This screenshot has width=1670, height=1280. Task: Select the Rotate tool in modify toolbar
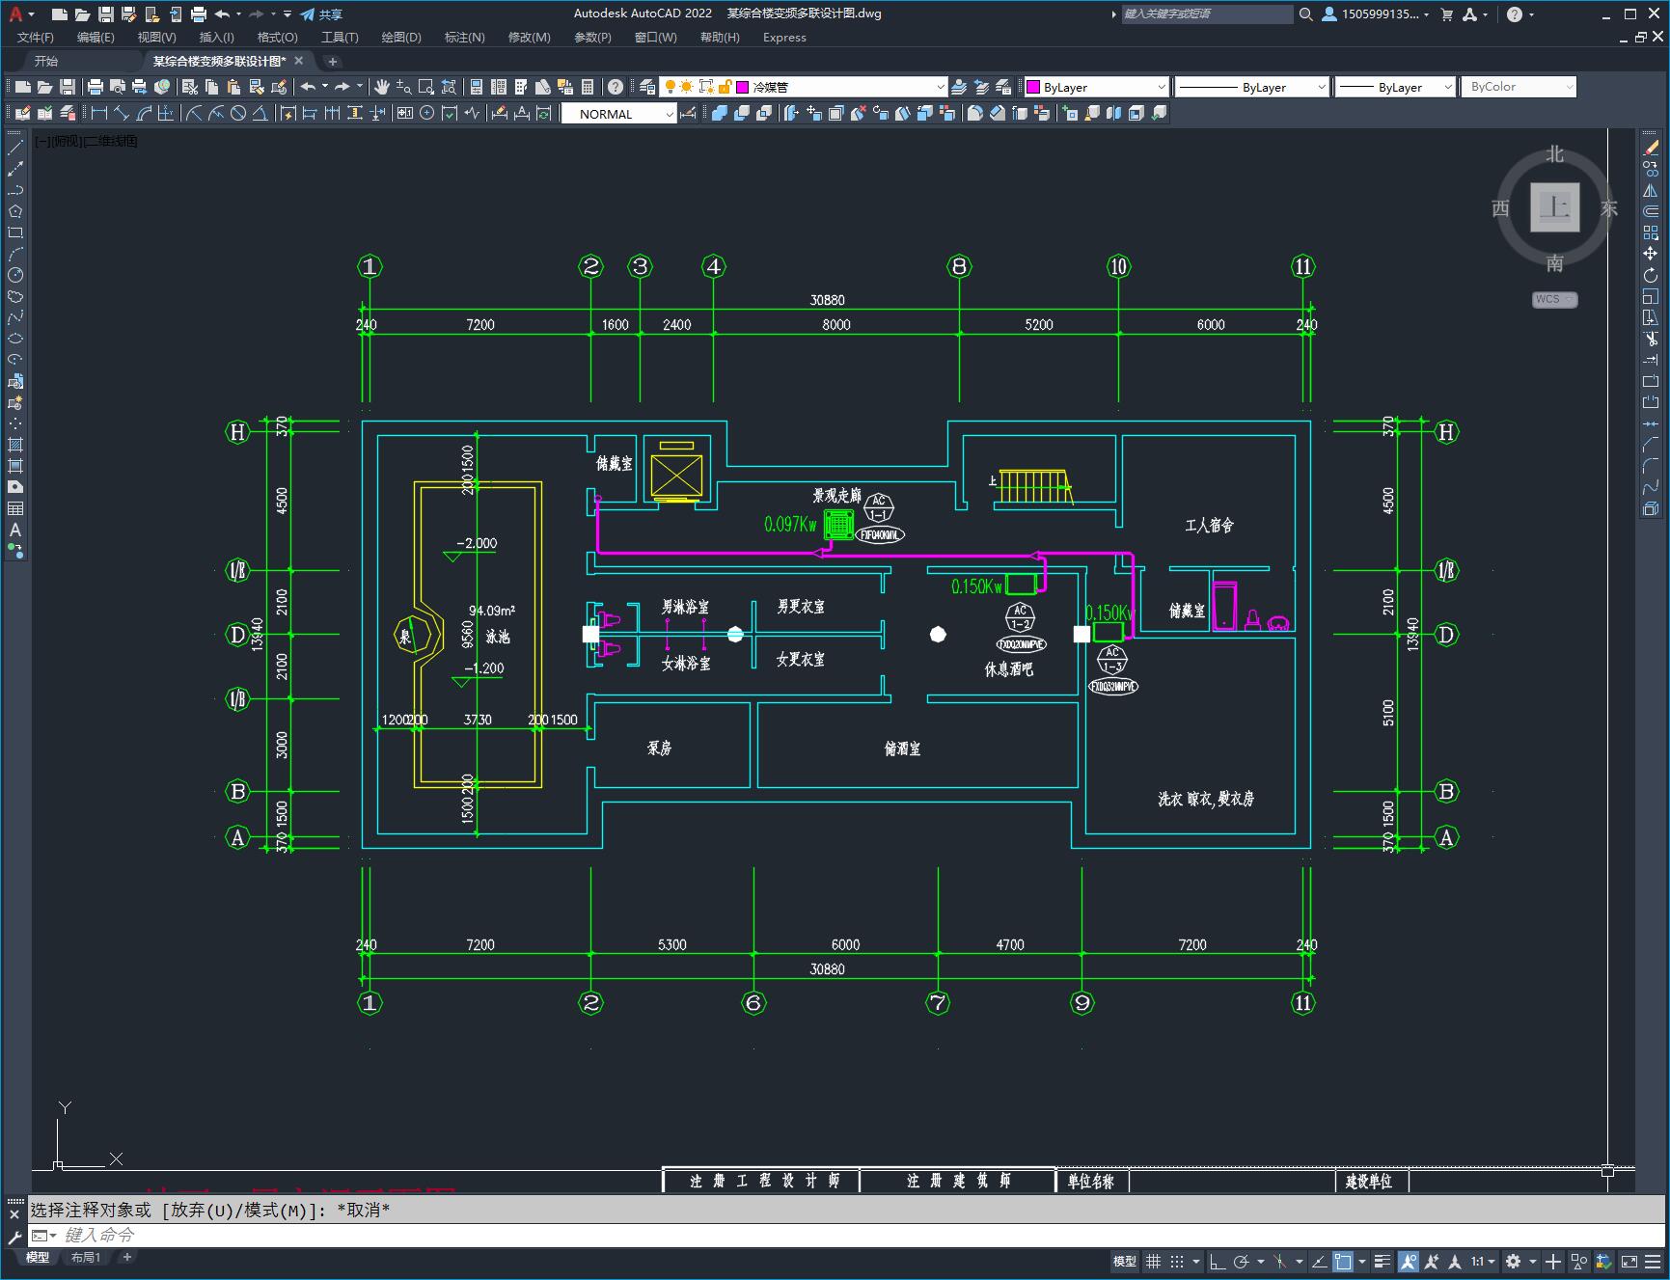1651,275
